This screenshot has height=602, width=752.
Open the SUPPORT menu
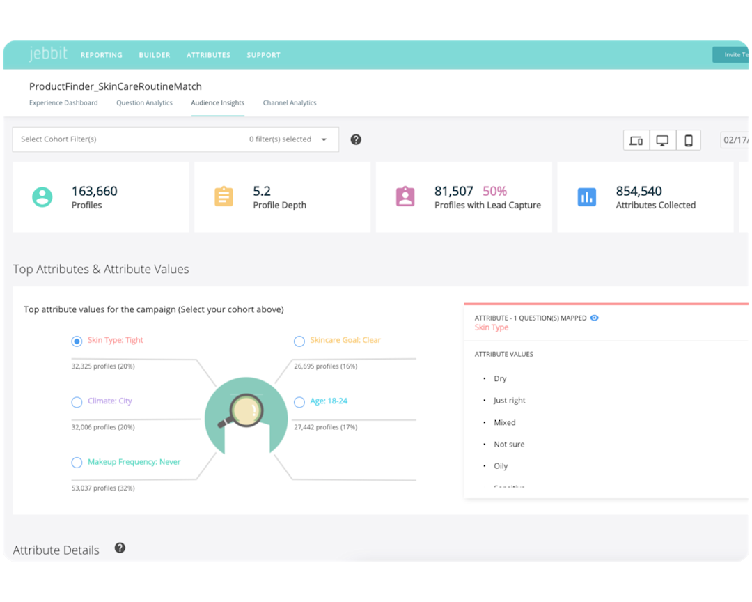click(x=264, y=55)
